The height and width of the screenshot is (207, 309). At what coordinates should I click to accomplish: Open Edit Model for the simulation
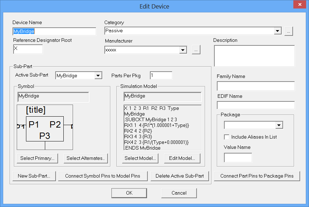pos(182,158)
